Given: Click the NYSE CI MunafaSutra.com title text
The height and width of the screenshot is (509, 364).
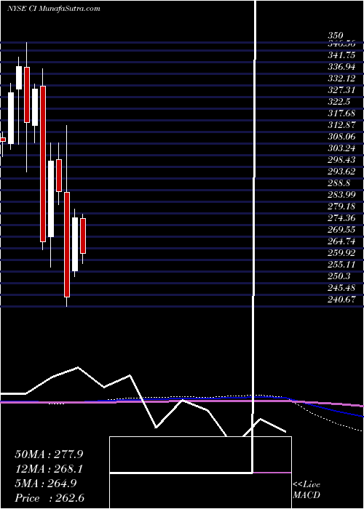Looking at the screenshot, I should point(53,9).
